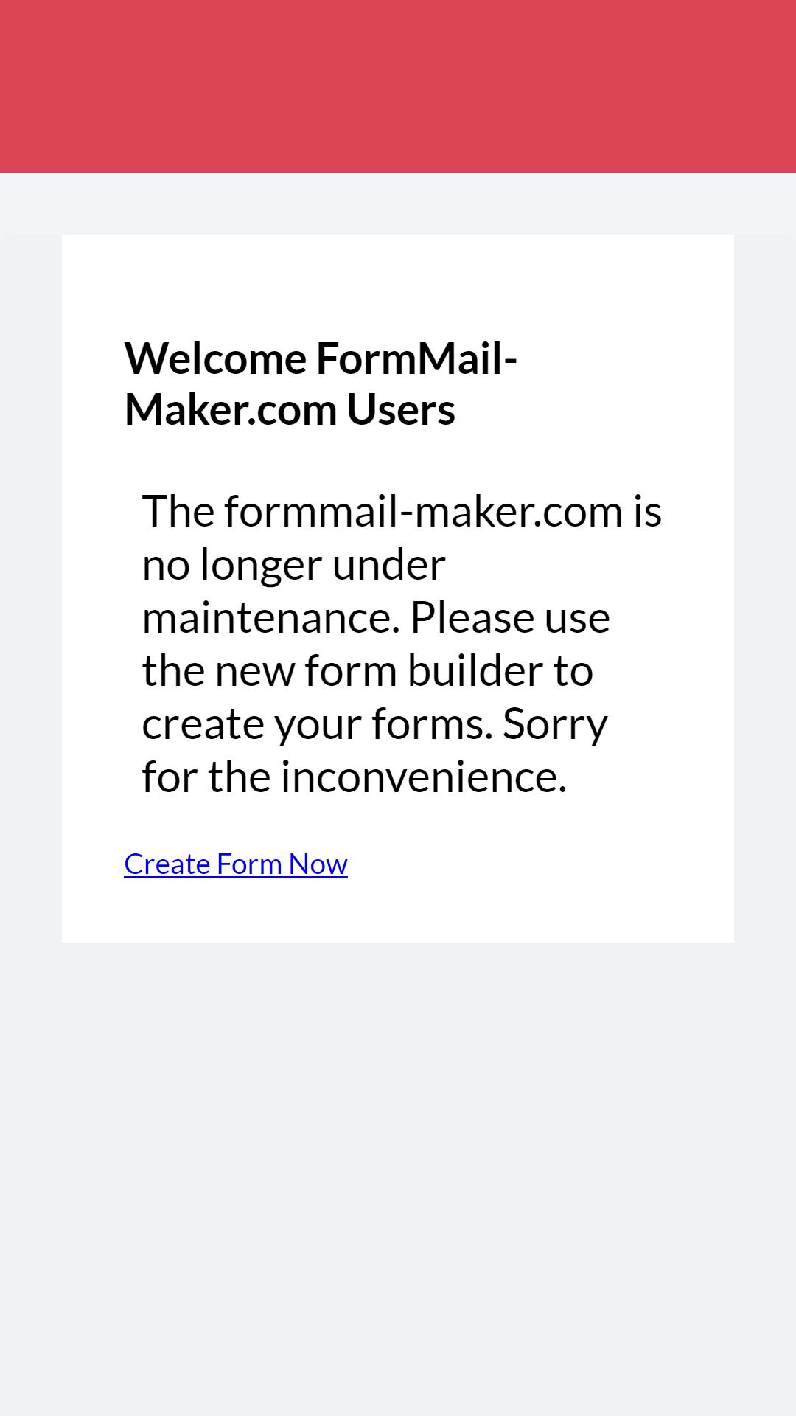The height and width of the screenshot is (1416, 796).
Task: Select the maintenance notice paragraph
Action: point(402,644)
